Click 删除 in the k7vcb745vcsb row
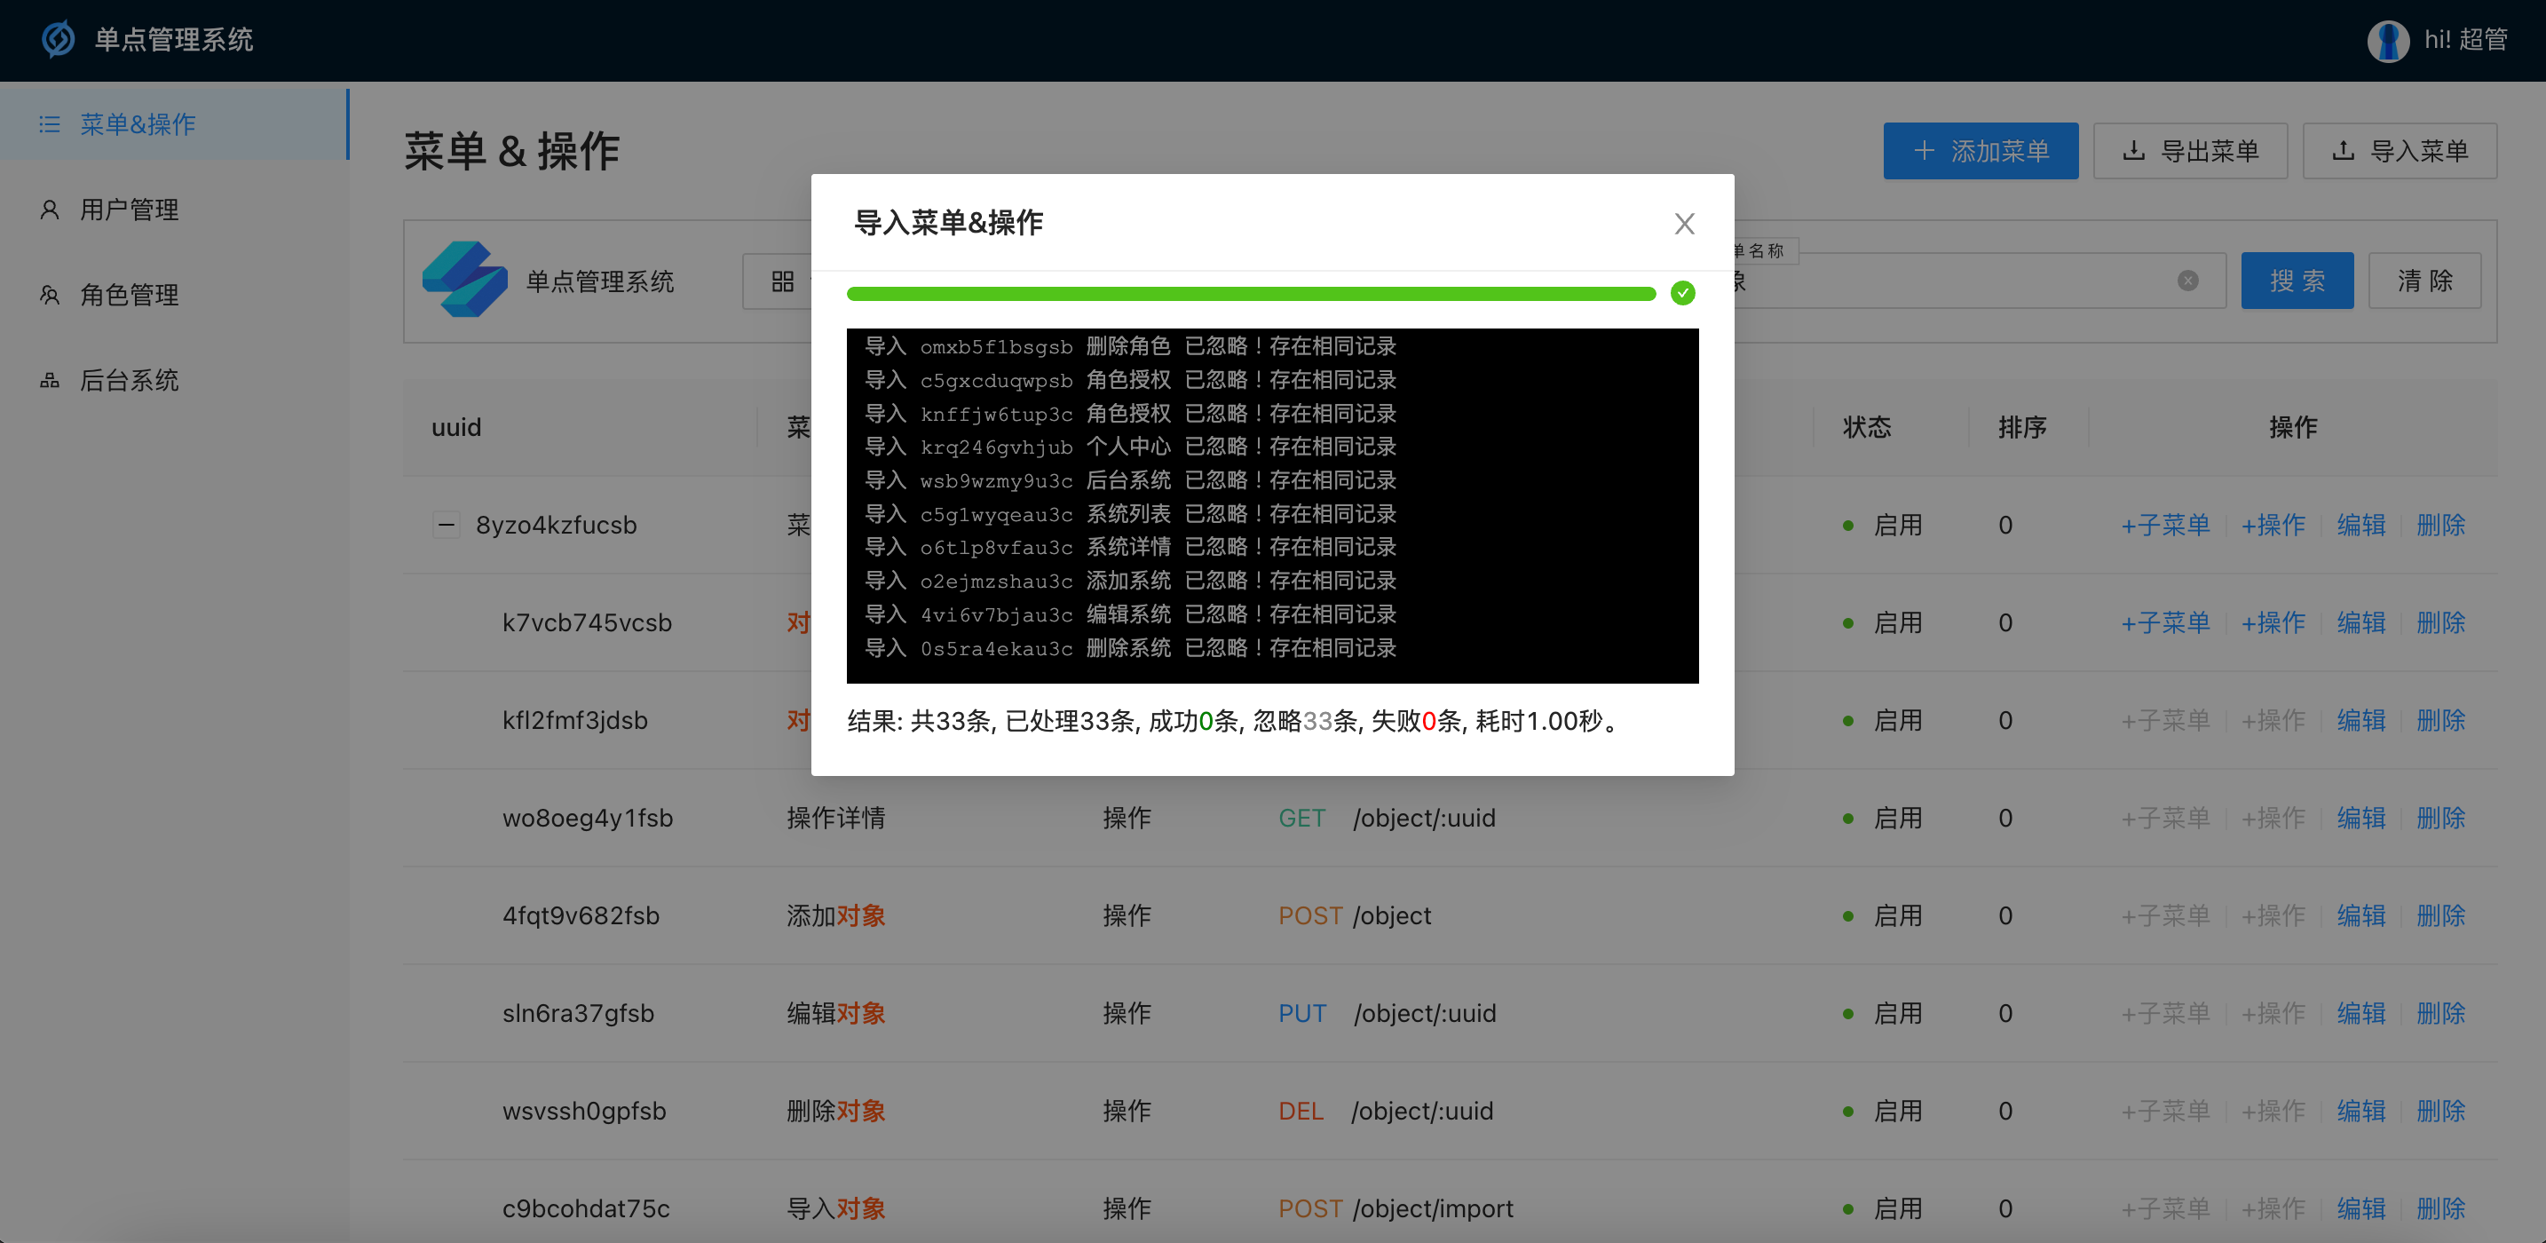The width and height of the screenshot is (2546, 1243). tap(2440, 623)
